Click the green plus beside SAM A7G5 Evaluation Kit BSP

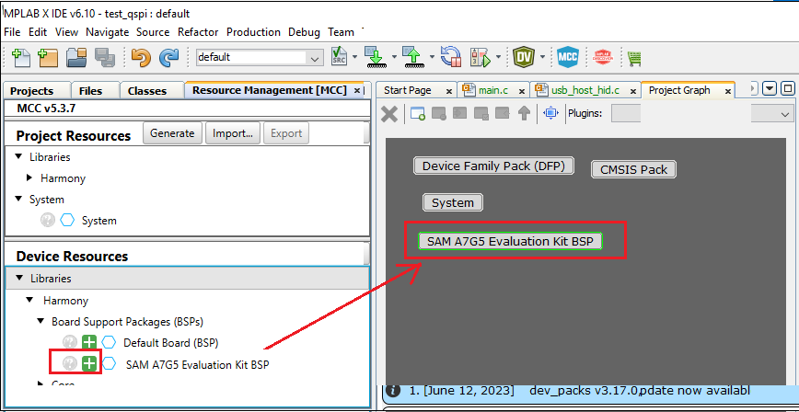[89, 363]
